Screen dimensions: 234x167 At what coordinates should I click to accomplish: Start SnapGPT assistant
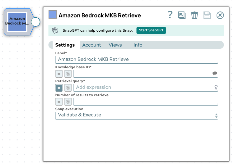pos(151,30)
